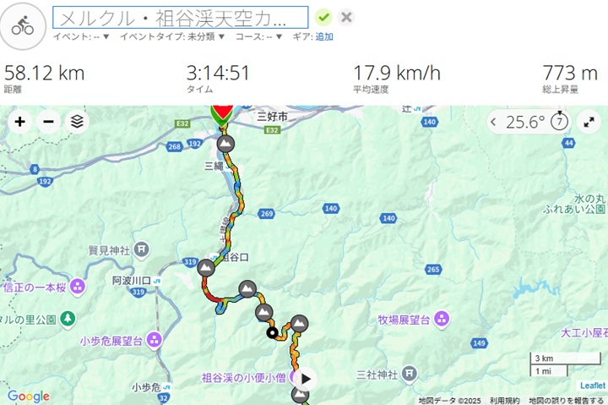Collapse the 25.6° weather panel chevron
The height and width of the screenshot is (405, 608).
tap(493, 123)
